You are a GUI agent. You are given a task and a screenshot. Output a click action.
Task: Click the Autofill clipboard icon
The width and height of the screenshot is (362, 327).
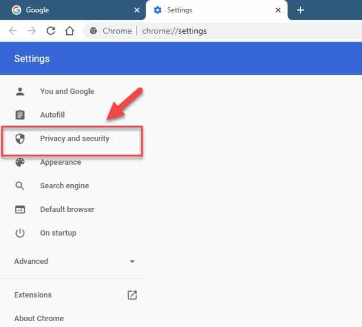pos(20,115)
